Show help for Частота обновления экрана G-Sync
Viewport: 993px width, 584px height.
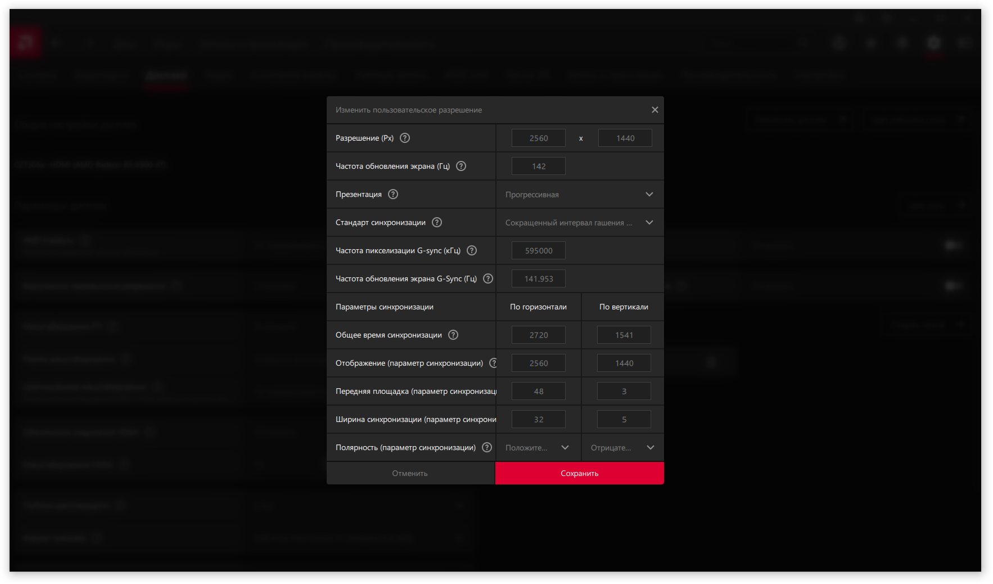(x=488, y=278)
